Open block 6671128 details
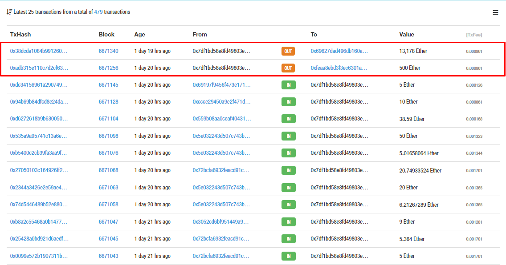 click(x=108, y=102)
